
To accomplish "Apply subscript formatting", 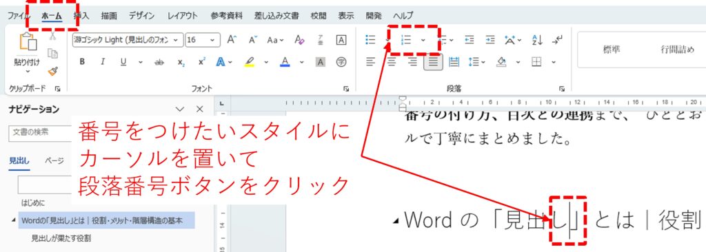I will coord(181,62).
